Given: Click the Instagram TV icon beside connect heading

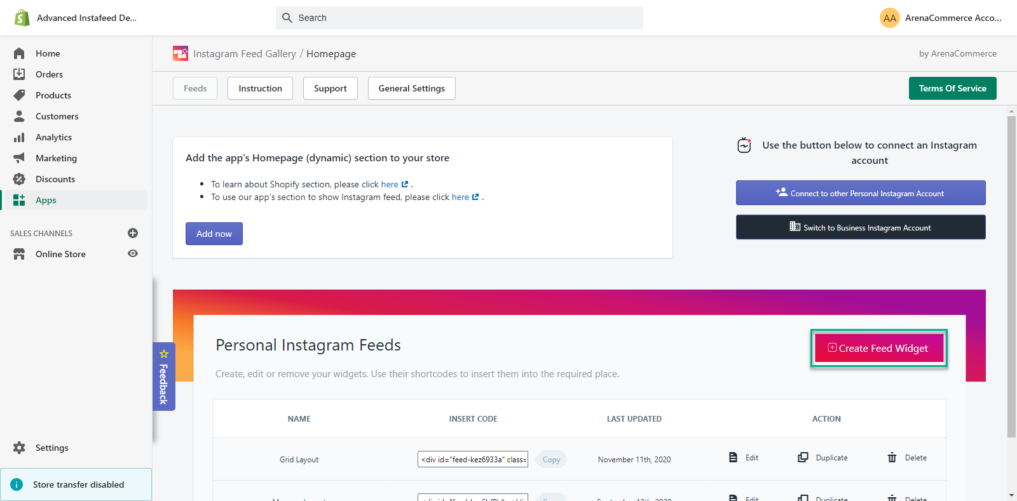Looking at the screenshot, I should [x=744, y=145].
